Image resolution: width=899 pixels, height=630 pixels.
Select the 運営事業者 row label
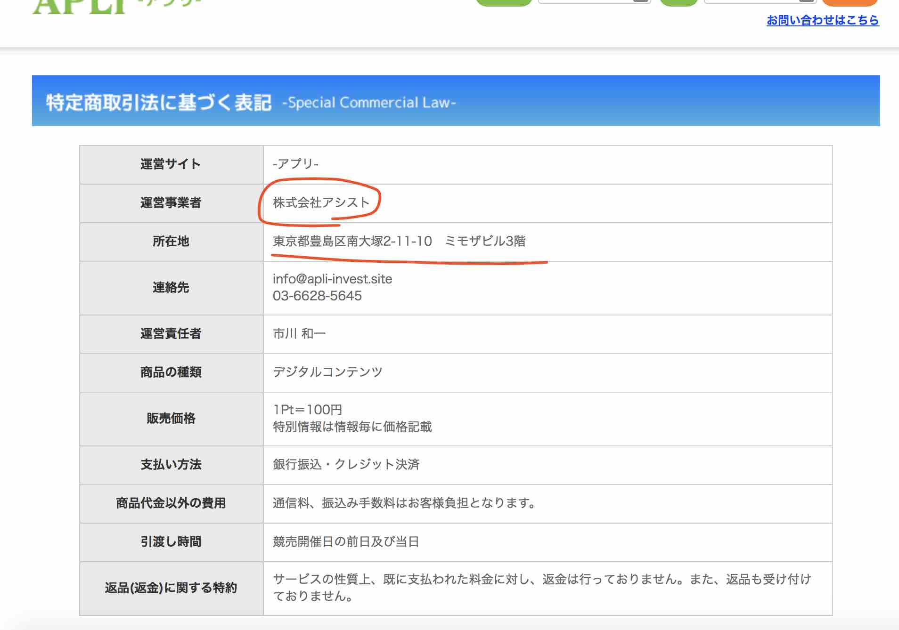click(x=171, y=202)
